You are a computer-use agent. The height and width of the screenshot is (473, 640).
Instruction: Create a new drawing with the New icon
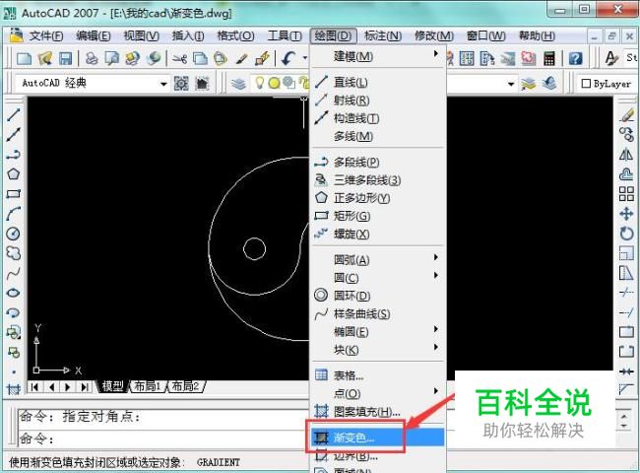click(24, 59)
